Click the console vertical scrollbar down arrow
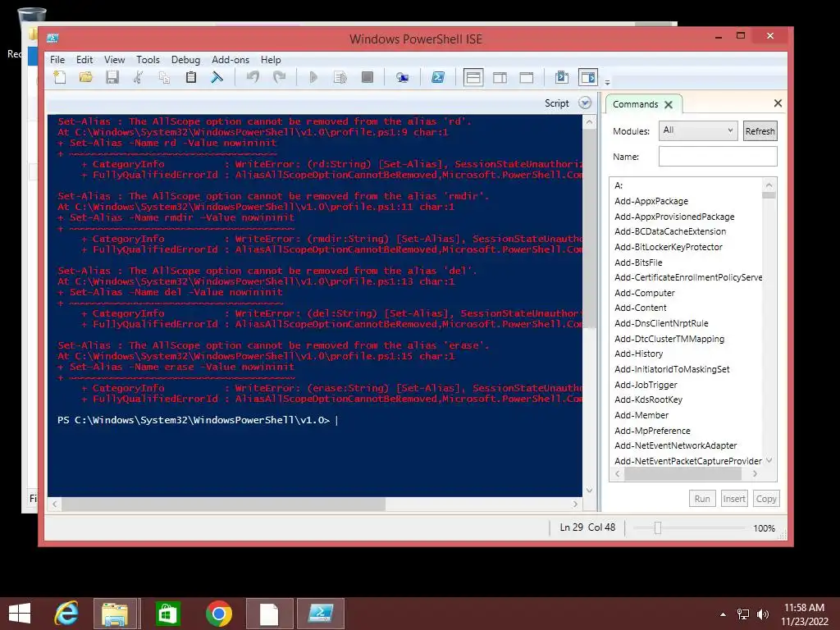The image size is (840, 630). pyautogui.click(x=589, y=491)
